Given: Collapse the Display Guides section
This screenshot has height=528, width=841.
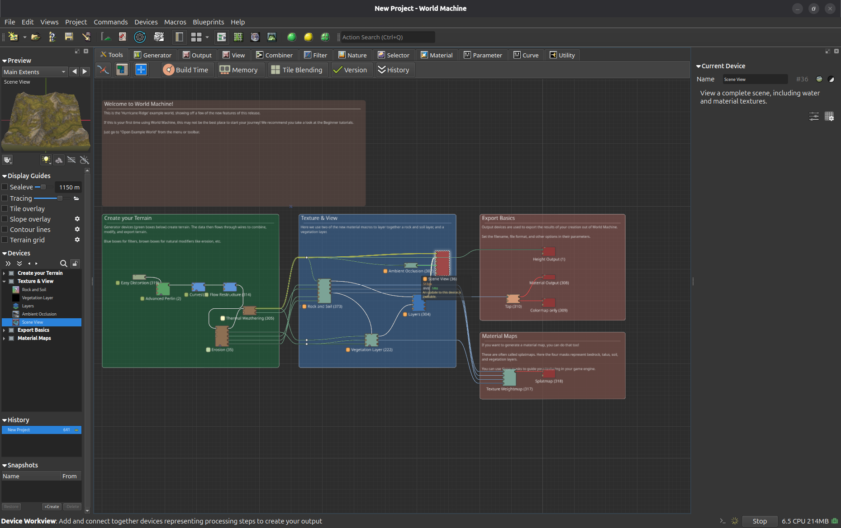Looking at the screenshot, I should coord(5,176).
